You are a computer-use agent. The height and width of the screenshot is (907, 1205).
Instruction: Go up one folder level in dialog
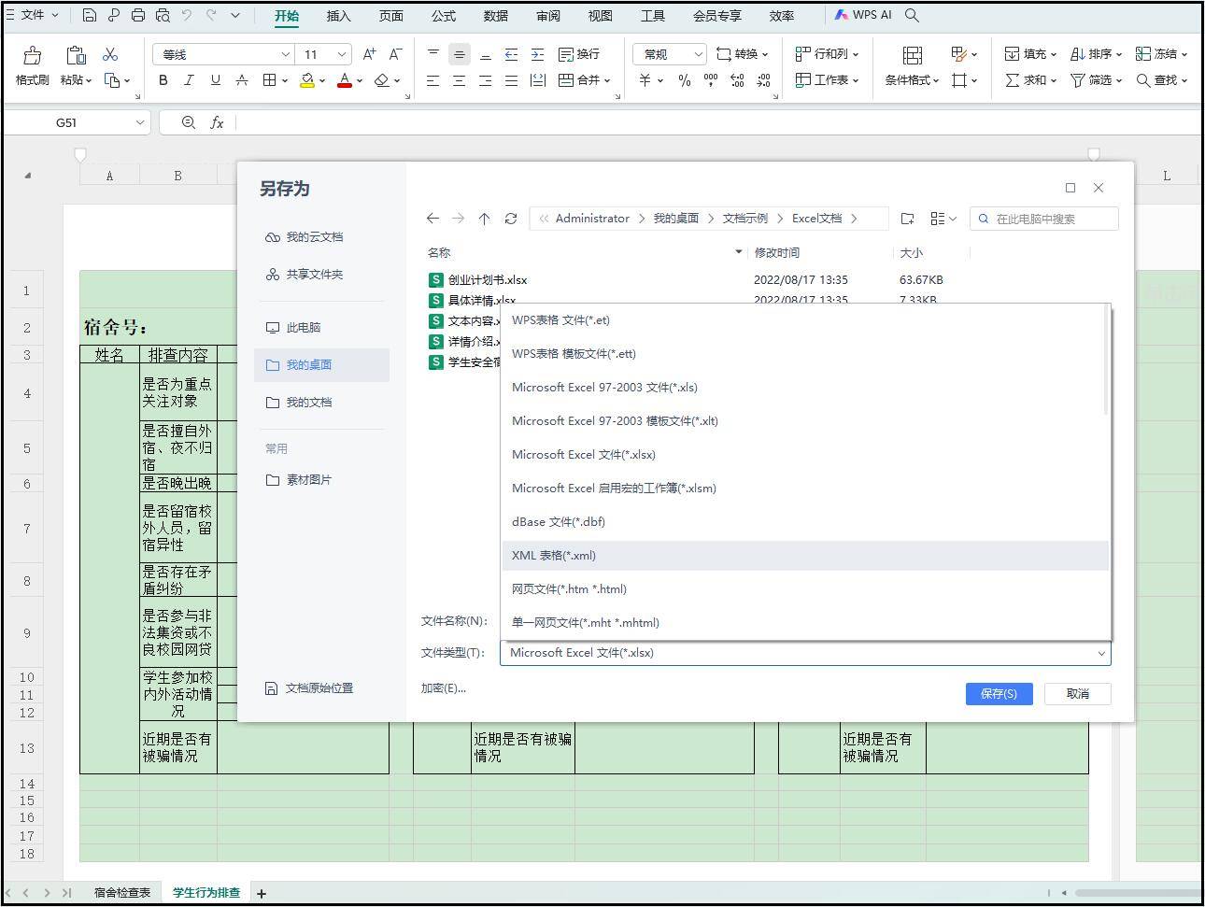[x=484, y=219]
